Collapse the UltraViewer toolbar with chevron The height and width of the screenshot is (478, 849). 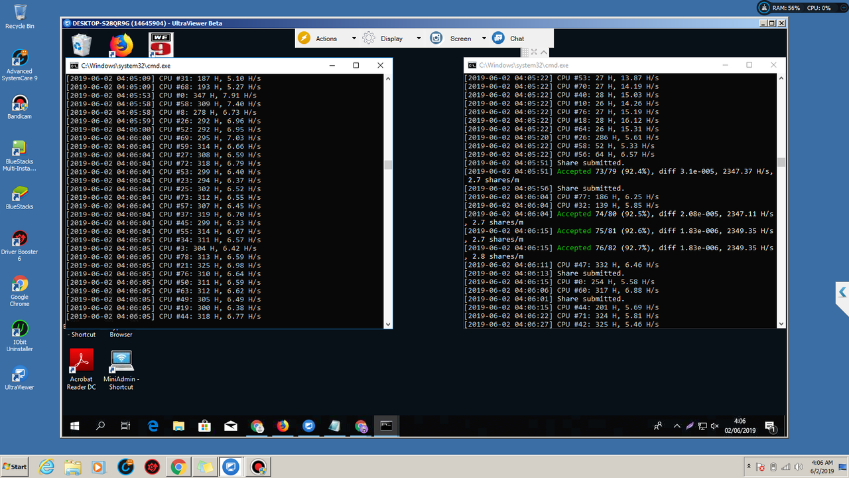coord(544,52)
